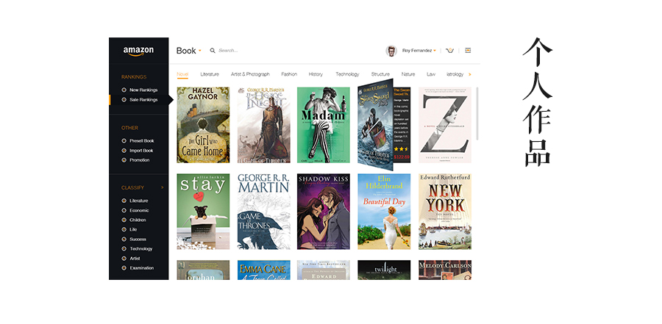Viewport: 662px width, 324px height.
Task: Open the Melody Carlson book cover
Action: (x=445, y=270)
